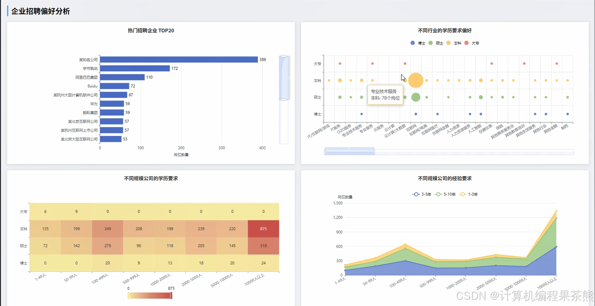Click the heatmap cell with value 24
Image resolution: width=595 pixels, height=306 pixels.
[264, 263]
